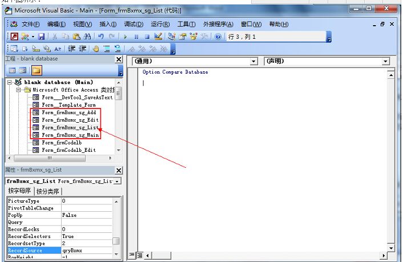Open the 调试(D) menu
Screen dimensions: 415x262
pyautogui.click(x=134, y=24)
